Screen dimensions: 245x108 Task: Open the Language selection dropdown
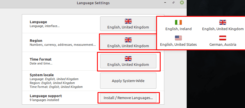[128, 24]
